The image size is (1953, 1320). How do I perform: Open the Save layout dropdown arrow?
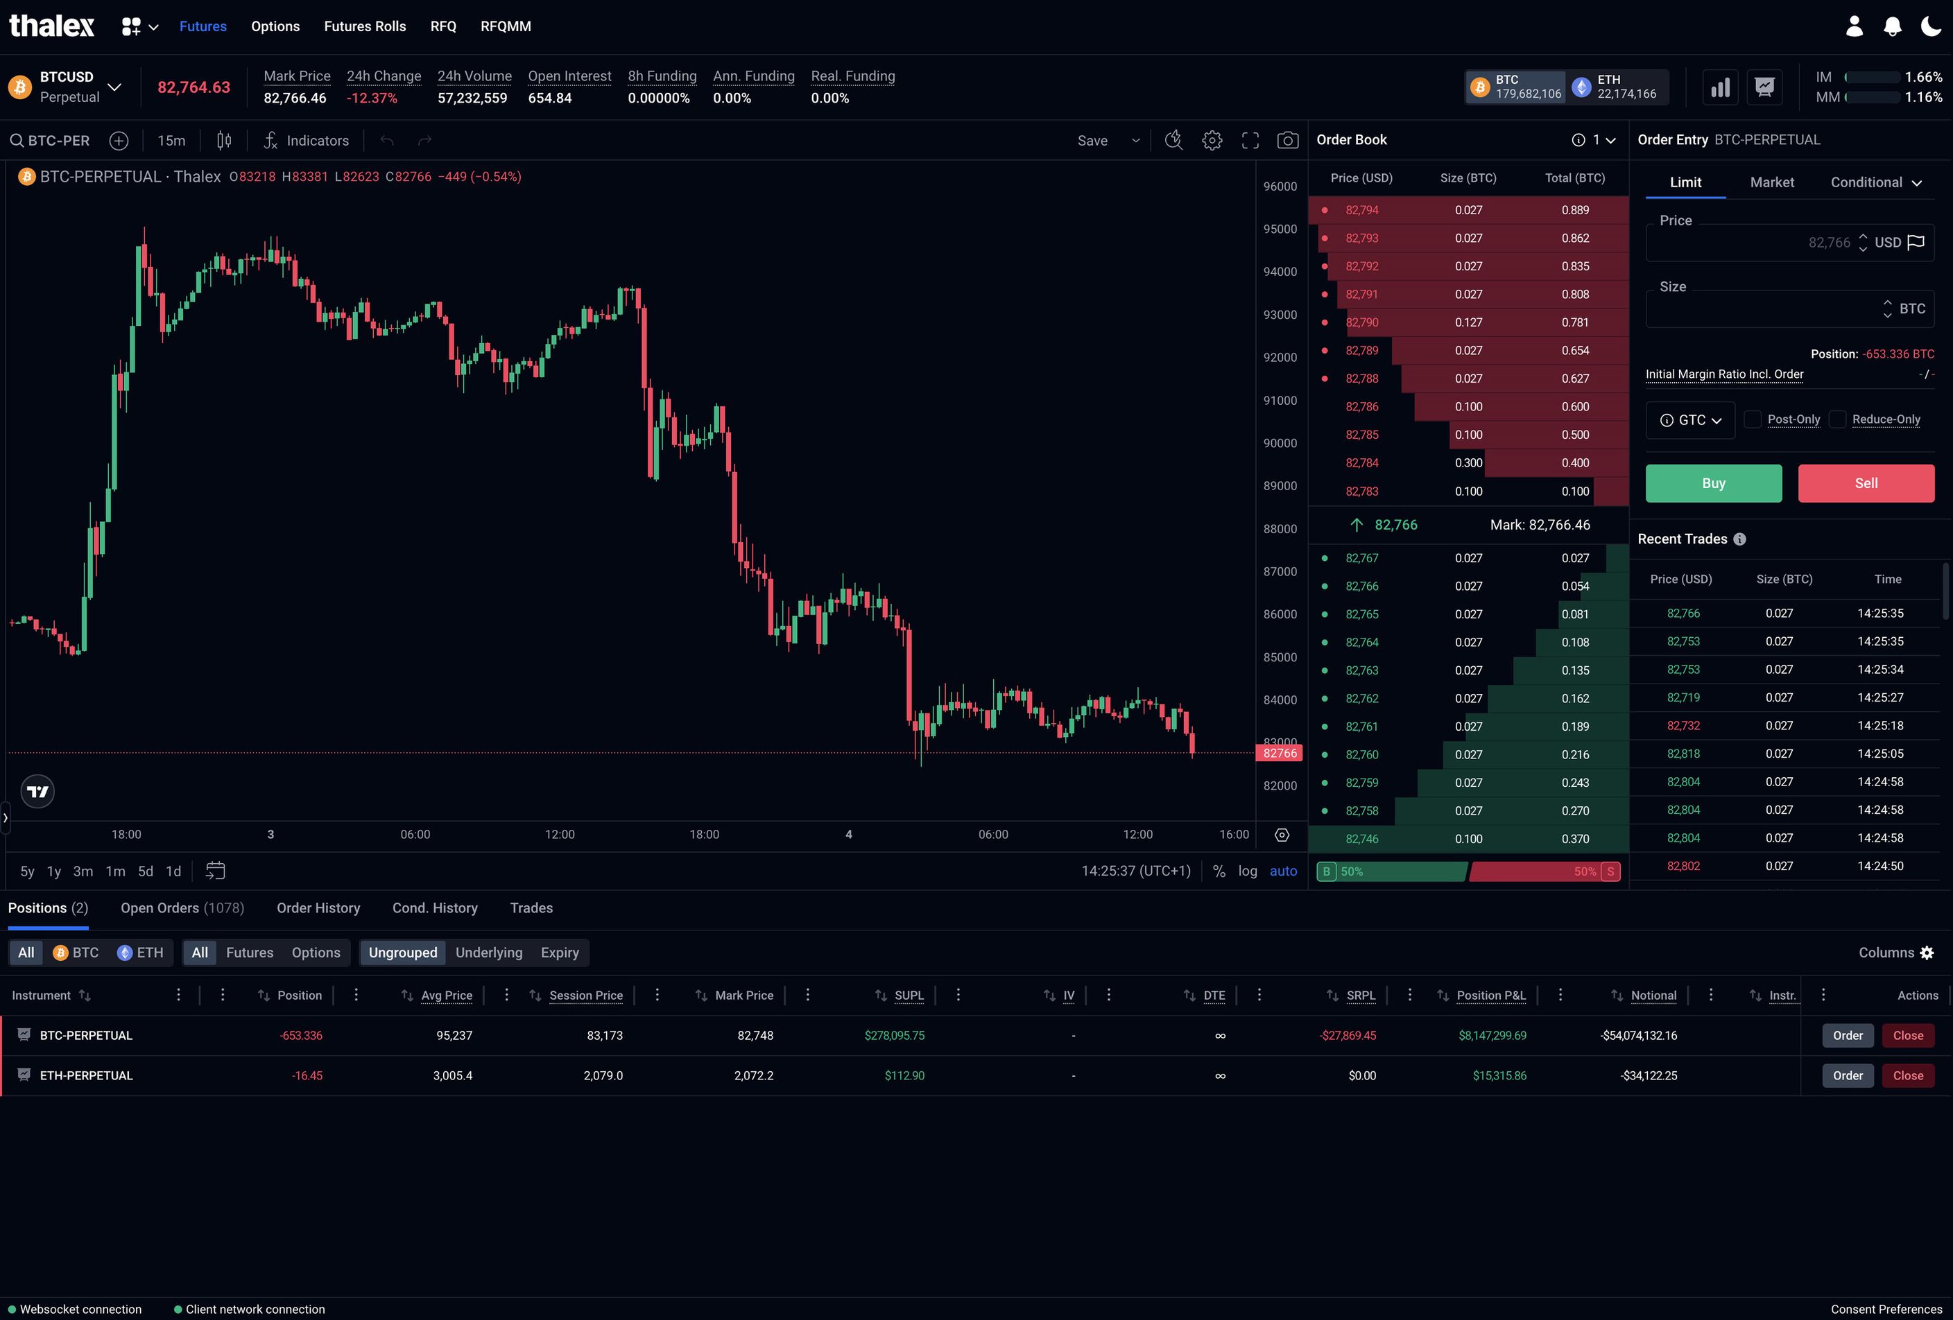click(x=1136, y=140)
